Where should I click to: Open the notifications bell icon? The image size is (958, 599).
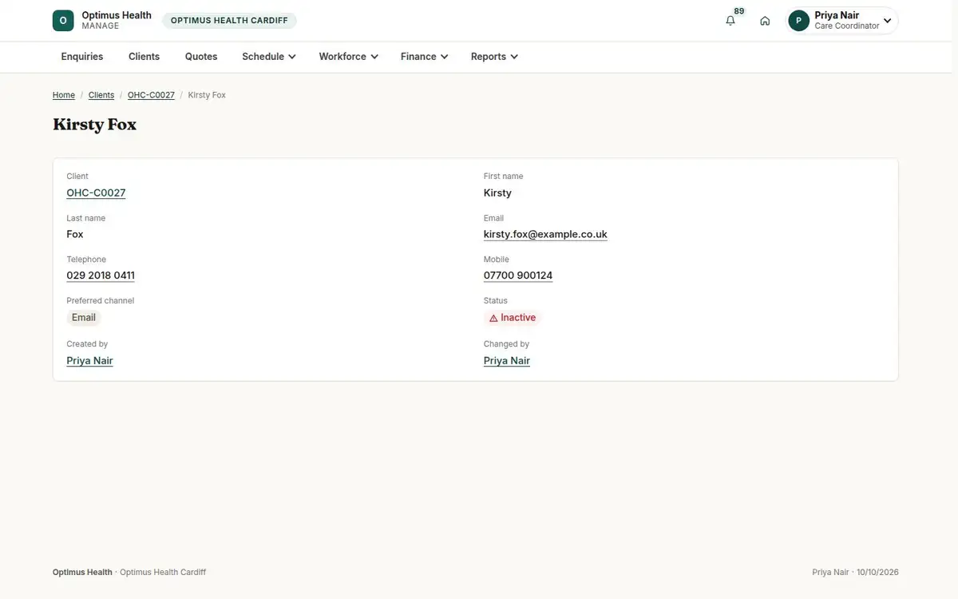click(730, 21)
